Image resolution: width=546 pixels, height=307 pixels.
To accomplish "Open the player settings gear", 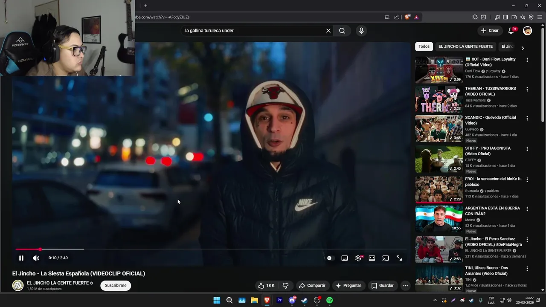I will (x=358, y=258).
